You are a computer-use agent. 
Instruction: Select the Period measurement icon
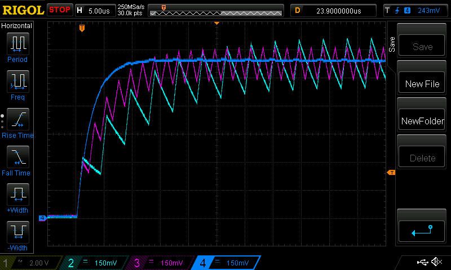18,44
